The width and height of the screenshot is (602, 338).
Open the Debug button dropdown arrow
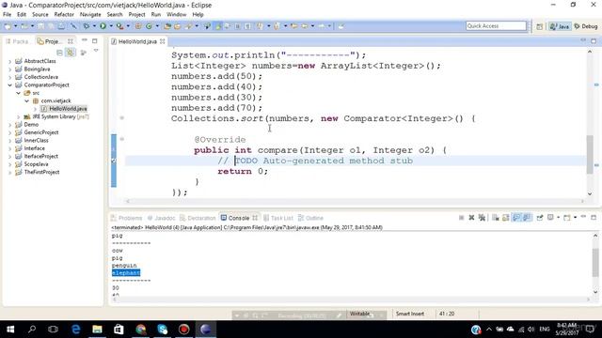(x=94, y=26)
